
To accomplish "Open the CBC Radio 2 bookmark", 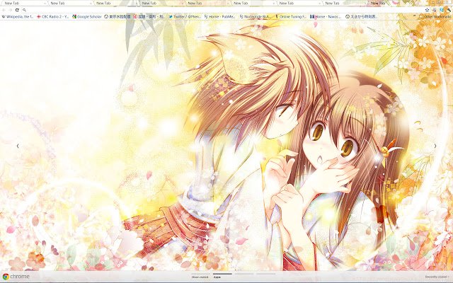I will 53,17.
